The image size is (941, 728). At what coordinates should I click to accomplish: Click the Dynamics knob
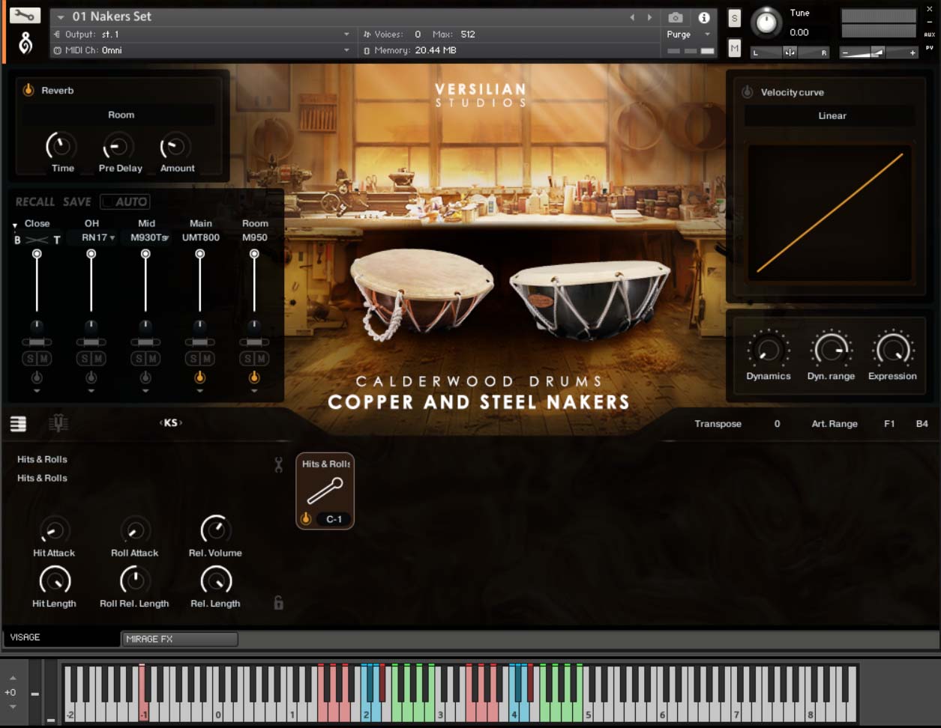coord(768,350)
